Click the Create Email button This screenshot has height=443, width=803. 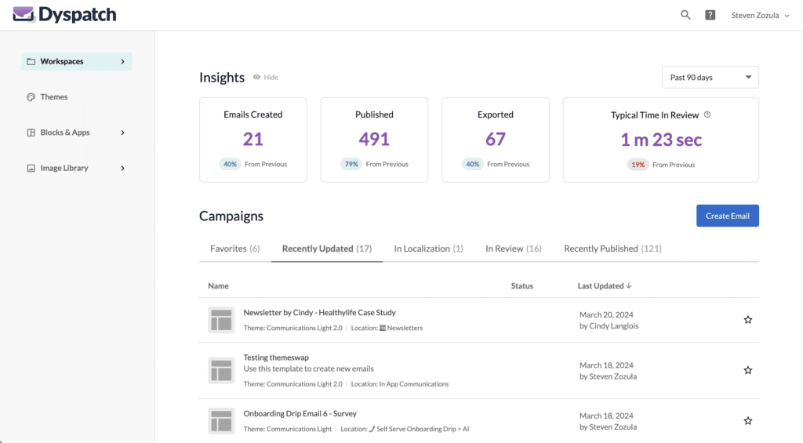point(727,216)
